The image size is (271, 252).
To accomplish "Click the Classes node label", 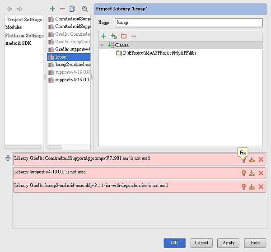I will pyautogui.click(x=122, y=45).
